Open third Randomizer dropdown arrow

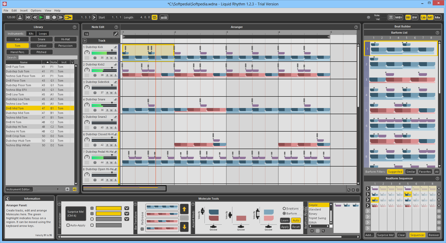coord(127,219)
